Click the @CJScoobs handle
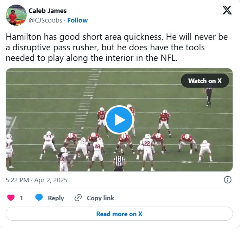The width and height of the screenshot is (240, 233). [x=45, y=20]
